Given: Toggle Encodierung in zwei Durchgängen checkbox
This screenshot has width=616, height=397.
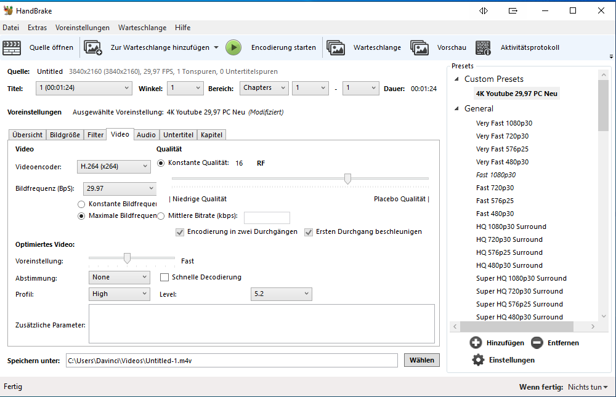Looking at the screenshot, I should [179, 232].
